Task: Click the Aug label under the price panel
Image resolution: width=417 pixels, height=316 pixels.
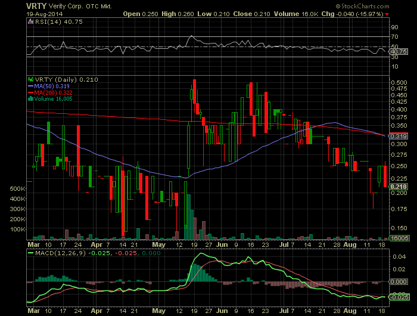Action: pos(350,244)
